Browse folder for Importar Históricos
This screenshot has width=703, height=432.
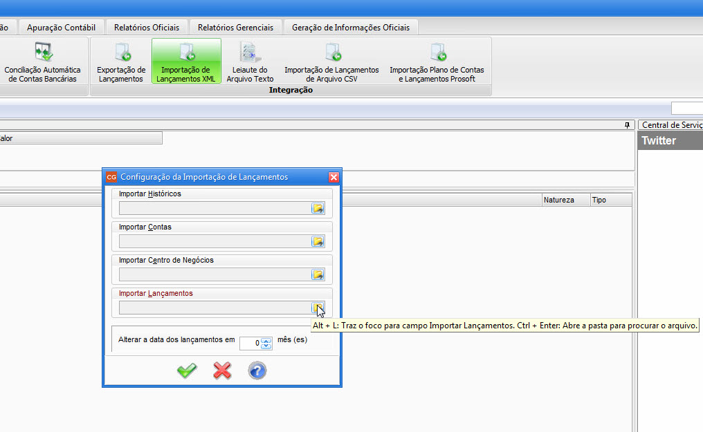pos(318,208)
